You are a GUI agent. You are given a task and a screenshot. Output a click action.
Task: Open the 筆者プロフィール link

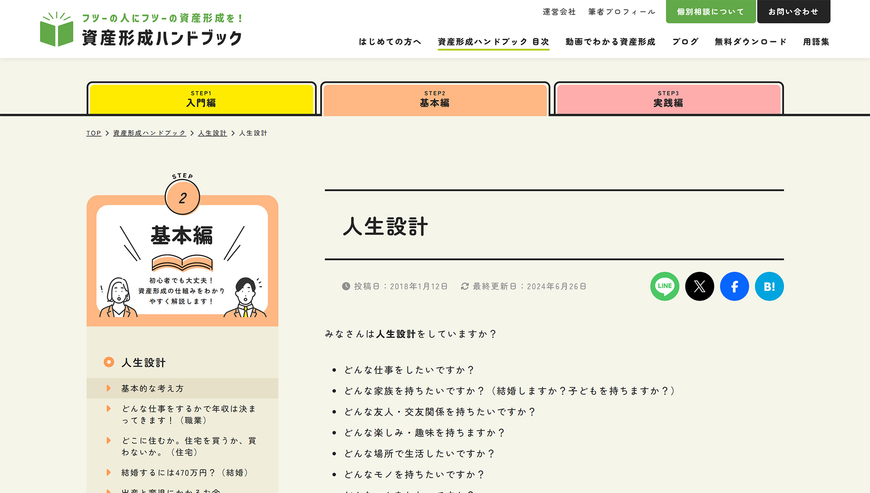point(621,12)
